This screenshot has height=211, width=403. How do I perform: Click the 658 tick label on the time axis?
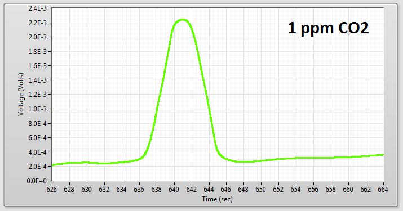click(x=331, y=190)
